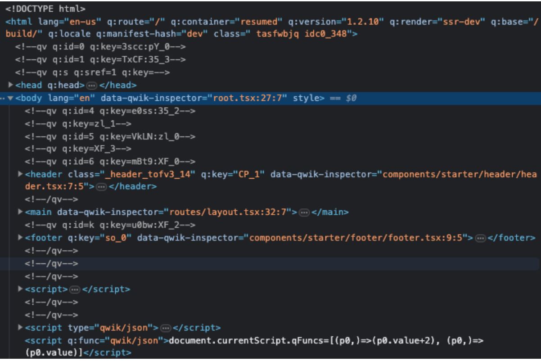Expand the main element tree arrow
The width and height of the screenshot is (541, 361).
click(20, 212)
